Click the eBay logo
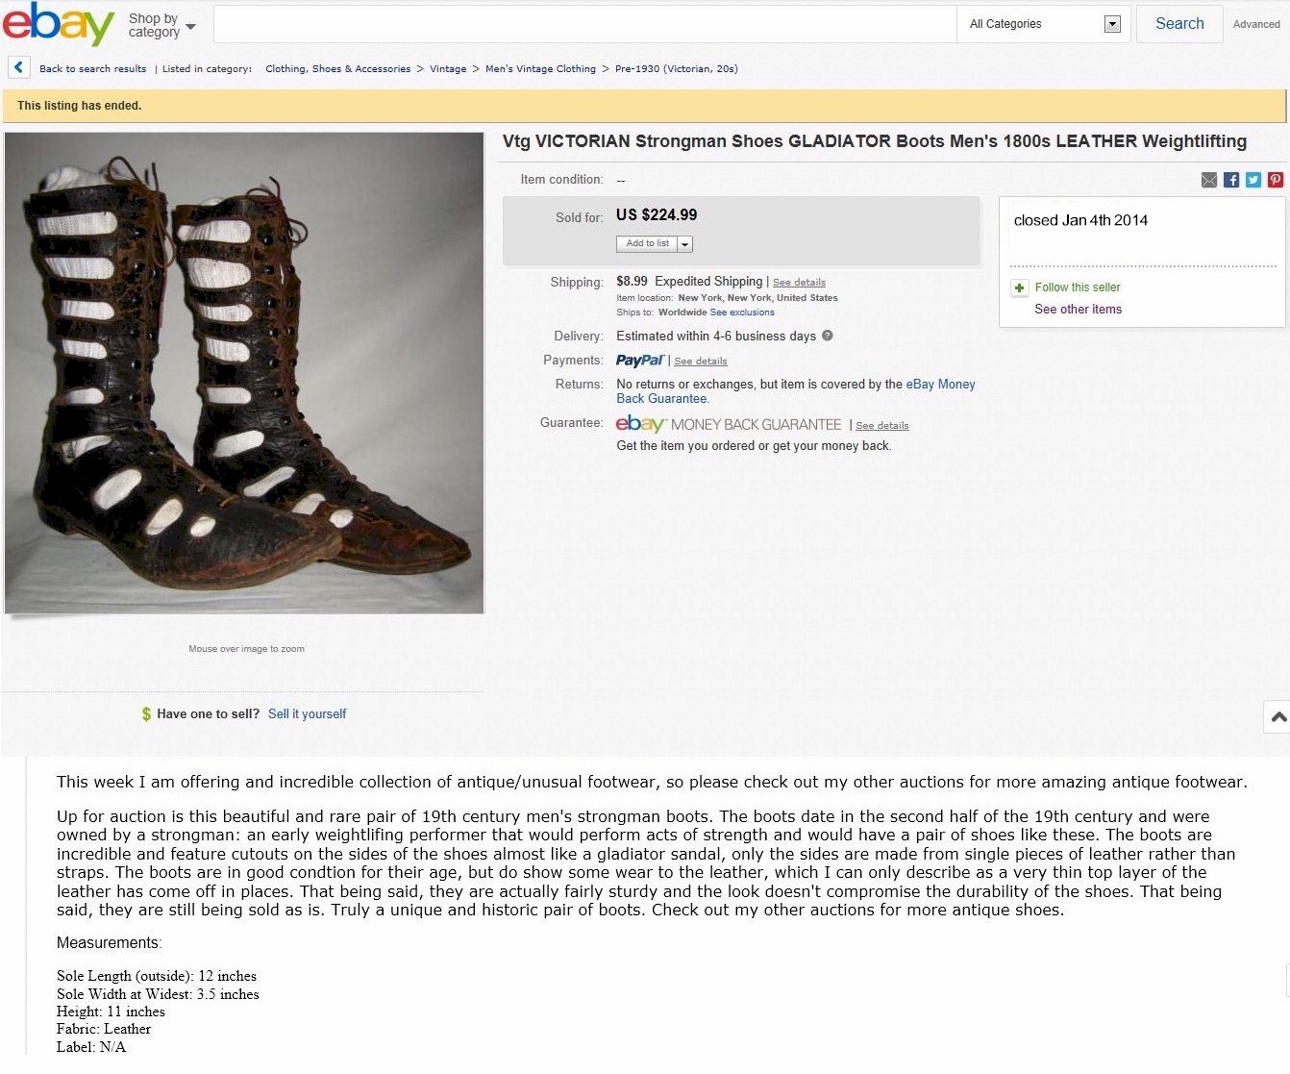Image resolution: width=1290 pixels, height=1074 pixels. click(x=59, y=24)
